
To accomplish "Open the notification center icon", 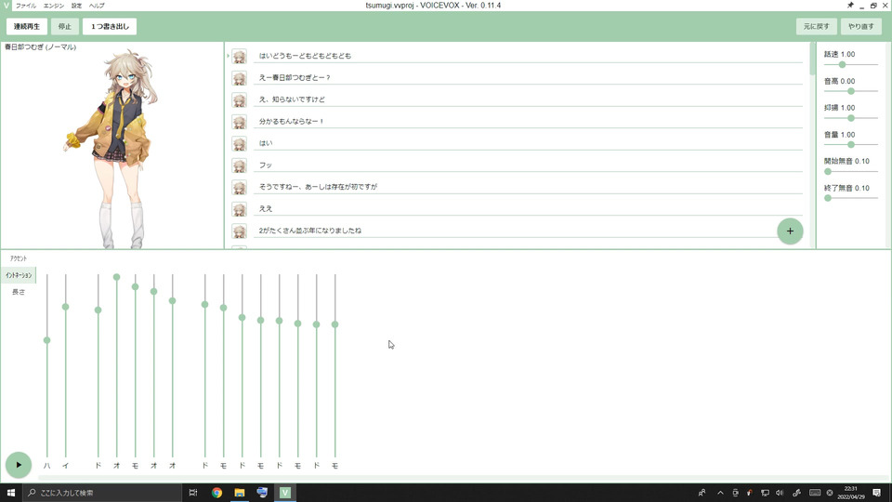I will tap(876, 493).
